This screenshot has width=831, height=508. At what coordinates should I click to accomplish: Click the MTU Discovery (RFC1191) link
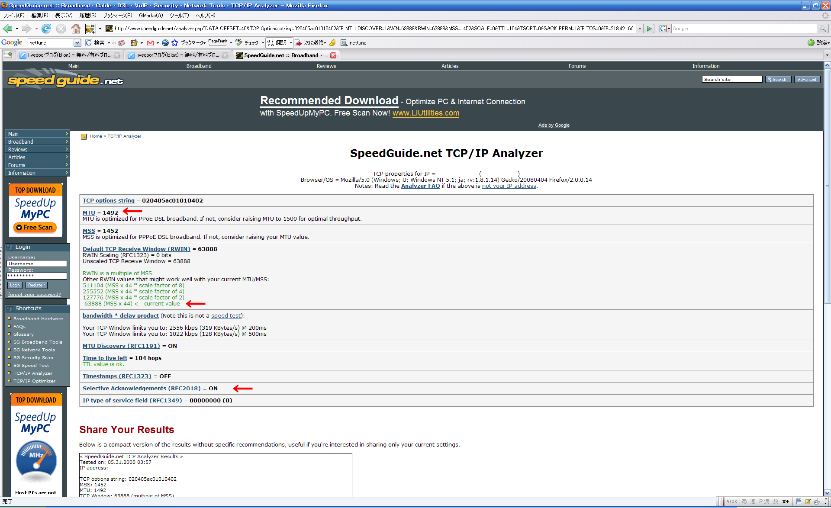121,346
